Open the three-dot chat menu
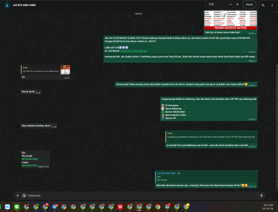The width and height of the screenshot is (278, 212). point(272,6)
